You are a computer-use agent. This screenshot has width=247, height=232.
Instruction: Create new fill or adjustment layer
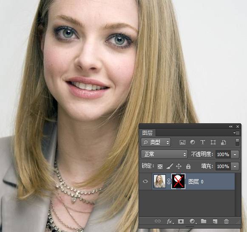point(193,221)
